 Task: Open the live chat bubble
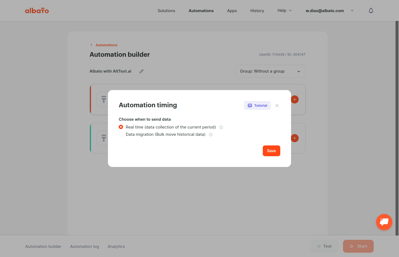click(384, 222)
